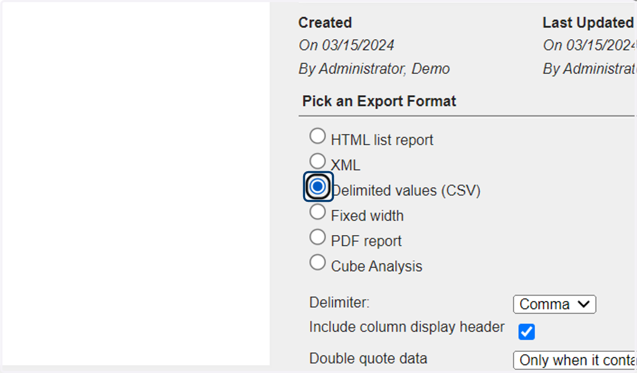Select the HTML list report radio button
This screenshot has width=637, height=373.
(317, 136)
